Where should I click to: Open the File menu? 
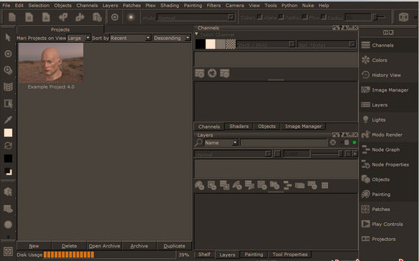pyautogui.click(x=6, y=5)
